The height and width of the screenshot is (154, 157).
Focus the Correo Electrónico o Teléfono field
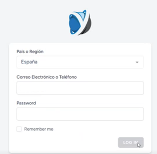coord(80,88)
